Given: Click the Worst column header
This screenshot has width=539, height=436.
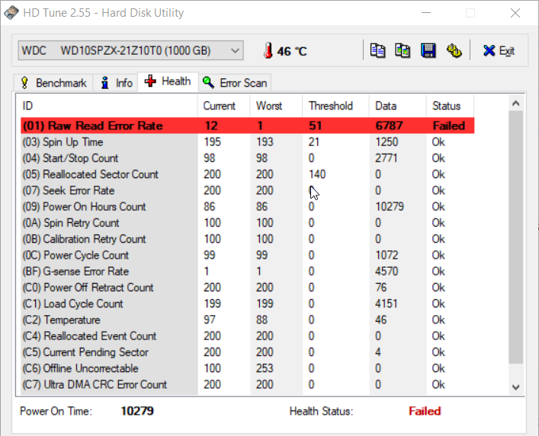Looking at the screenshot, I should (x=277, y=106).
